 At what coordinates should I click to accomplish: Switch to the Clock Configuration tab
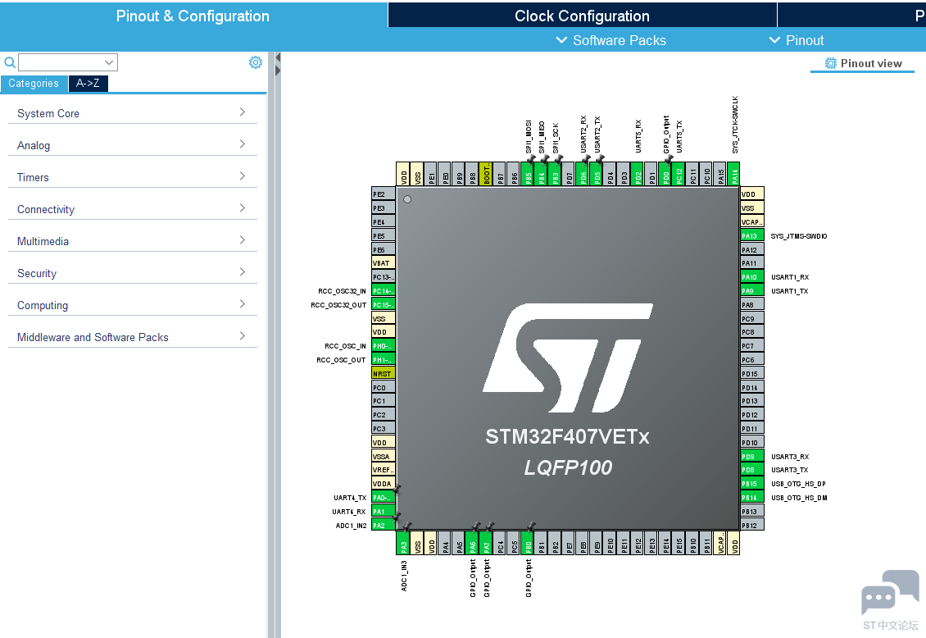[x=583, y=16]
